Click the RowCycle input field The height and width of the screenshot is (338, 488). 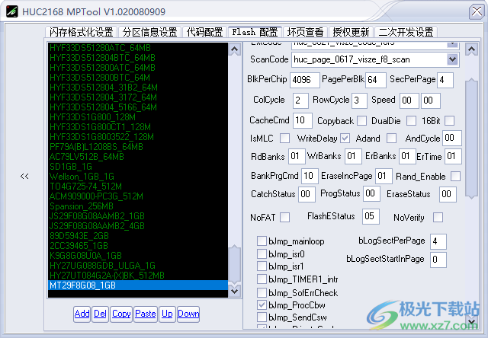[x=359, y=100]
